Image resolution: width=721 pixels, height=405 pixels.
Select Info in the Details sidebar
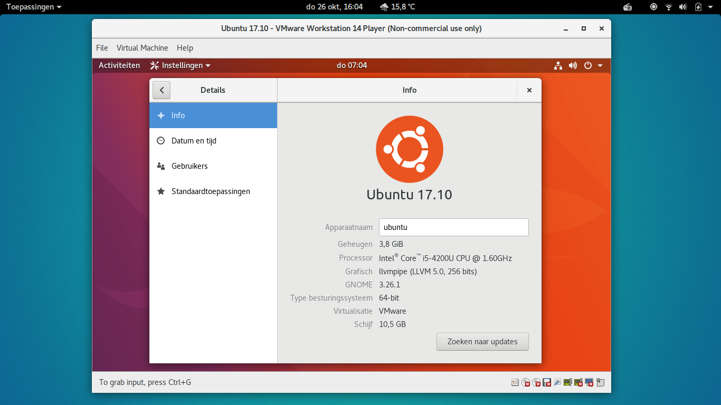[x=213, y=115]
